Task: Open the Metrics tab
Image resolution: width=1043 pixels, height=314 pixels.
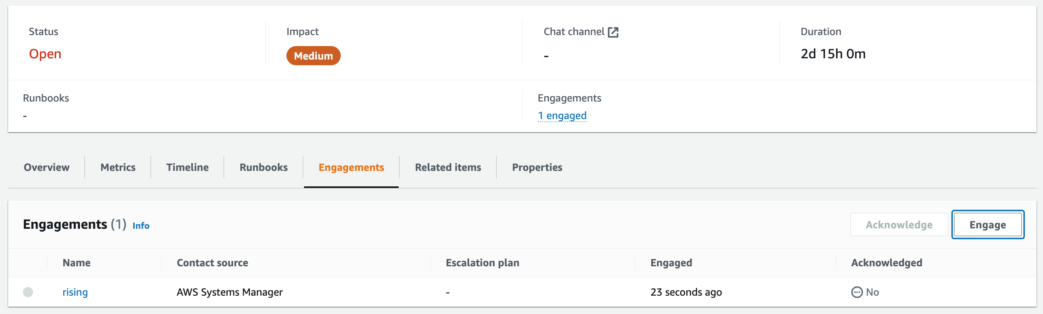Action: pyautogui.click(x=118, y=167)
